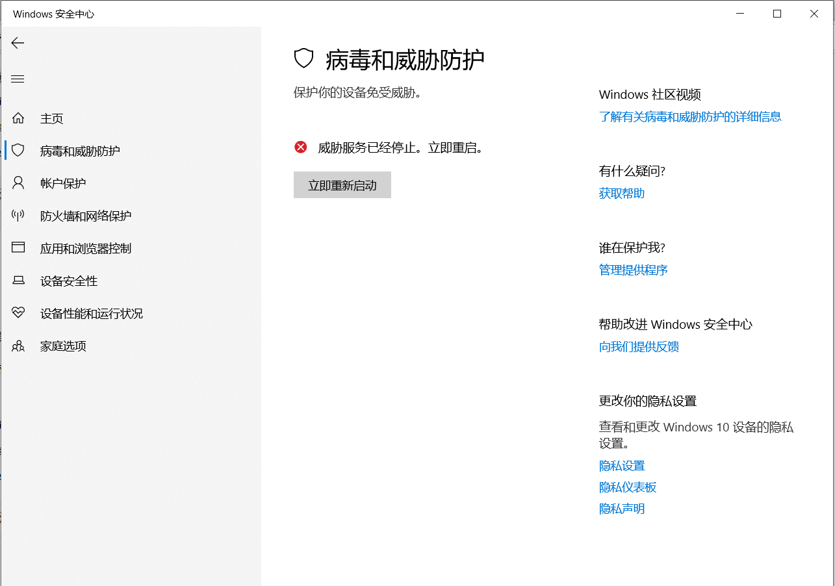835x586 pixels.
Task: Click the red threat service error icon
Action: (300, 147)
